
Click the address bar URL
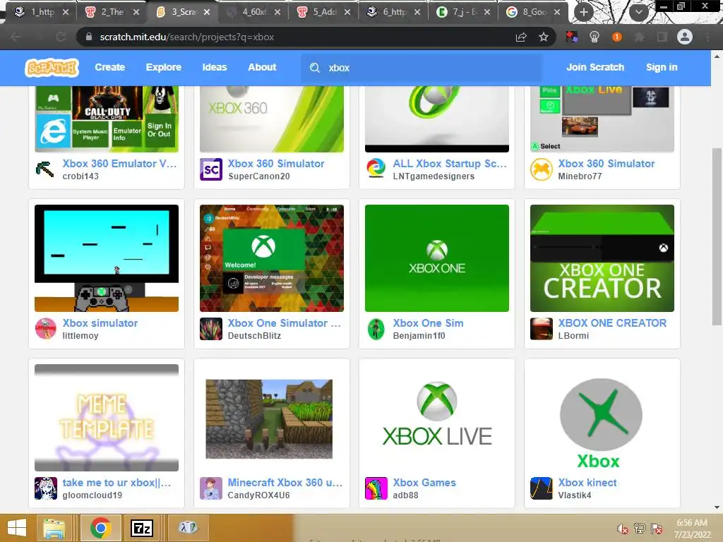click(186, 37)
